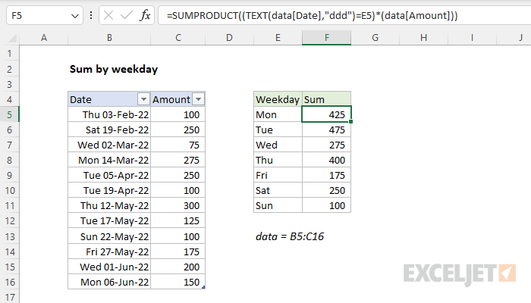
Task: Click inside the SUMPRODUCT formula bar
Action: (x=344, y=16)
